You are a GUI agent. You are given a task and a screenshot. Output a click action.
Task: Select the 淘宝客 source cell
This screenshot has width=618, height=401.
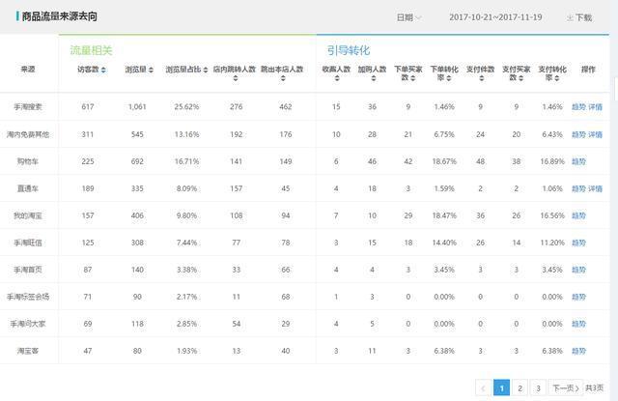(x=28, y=351)
